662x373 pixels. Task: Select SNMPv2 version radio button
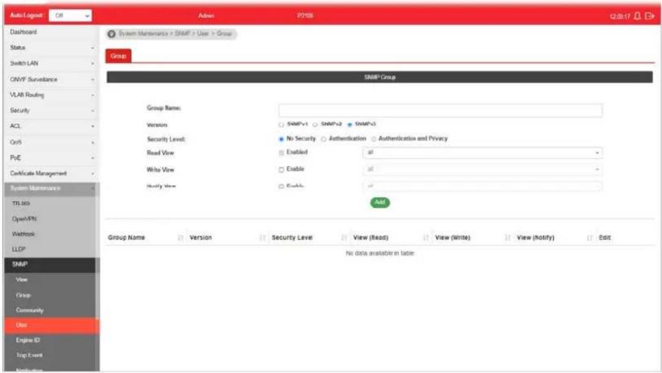(x=315, y=124)
